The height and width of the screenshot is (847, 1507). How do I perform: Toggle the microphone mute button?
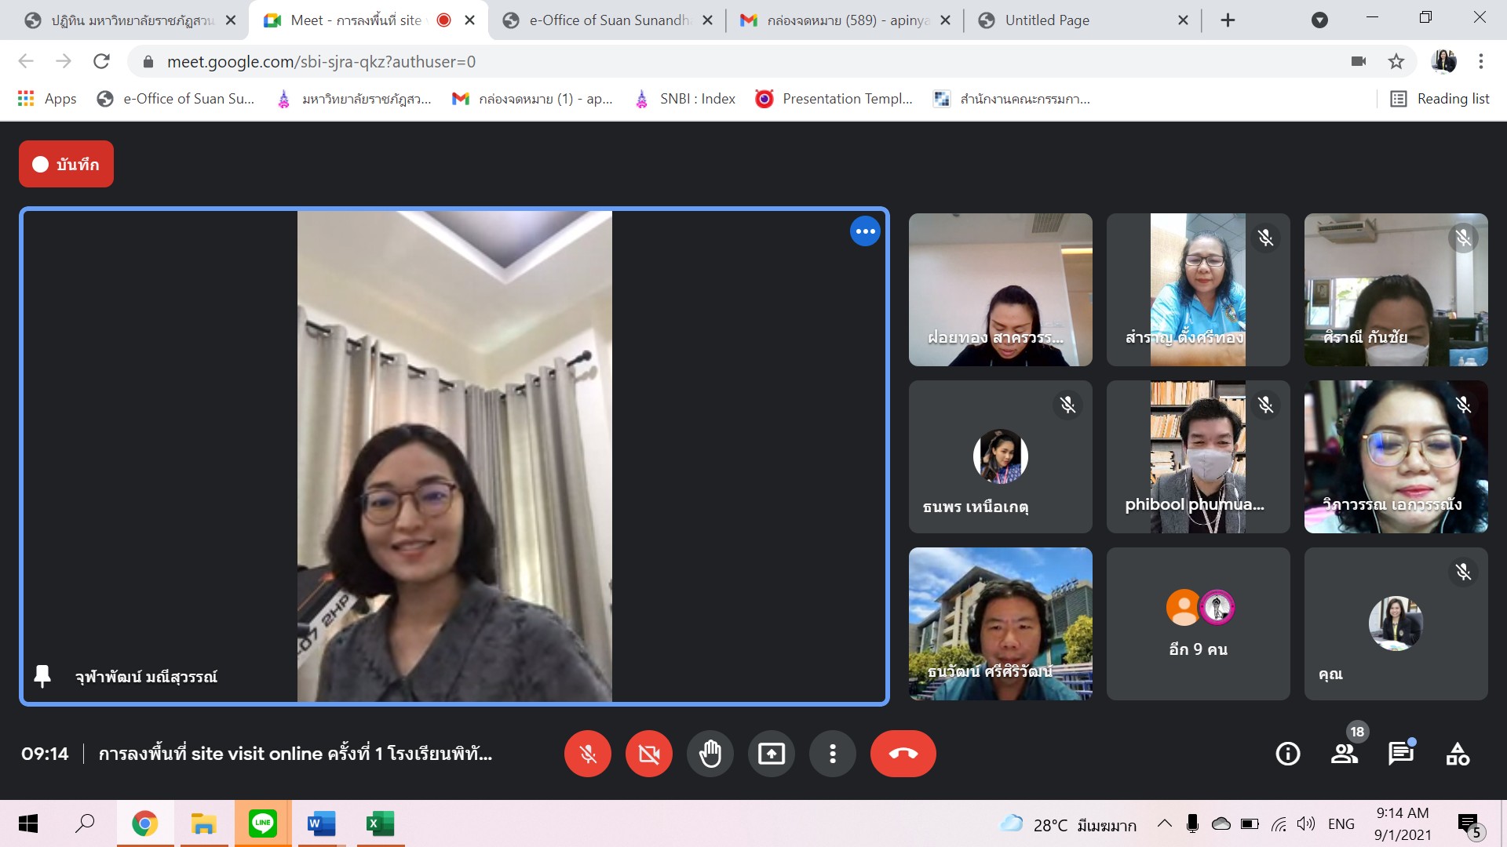[587, 754]
